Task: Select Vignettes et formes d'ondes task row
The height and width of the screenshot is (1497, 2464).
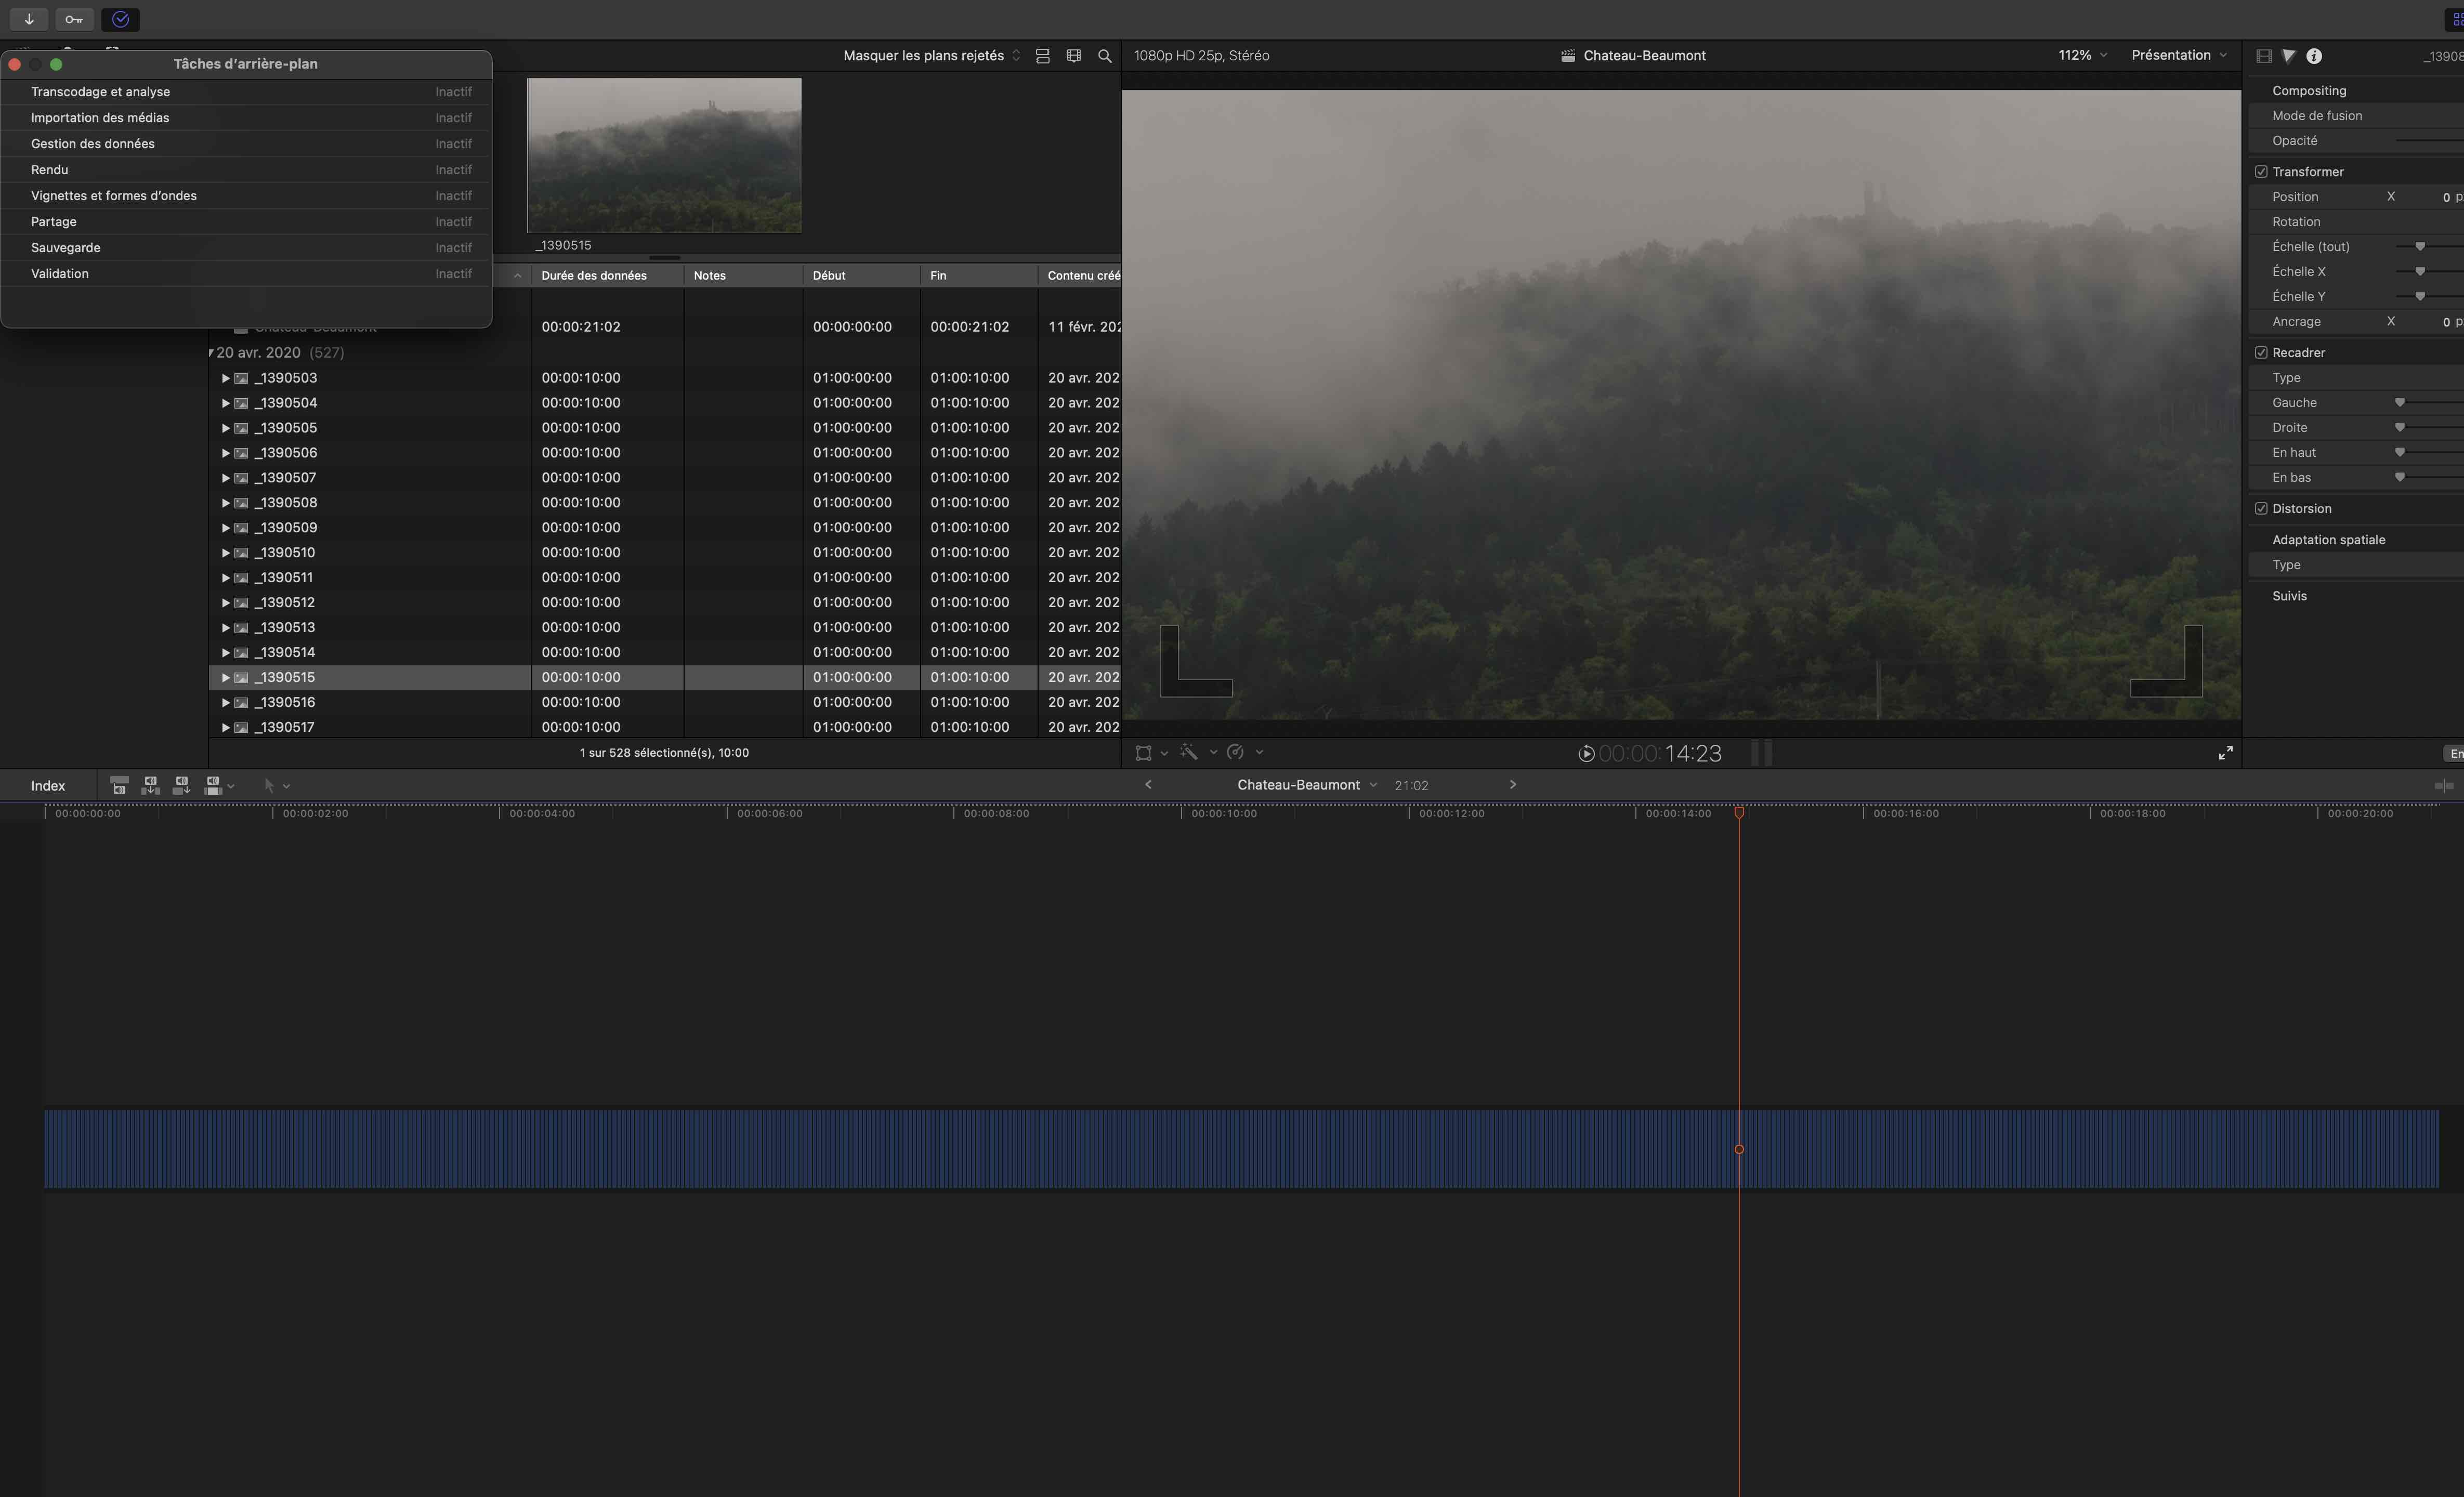Action: click(x=246, y=196)
